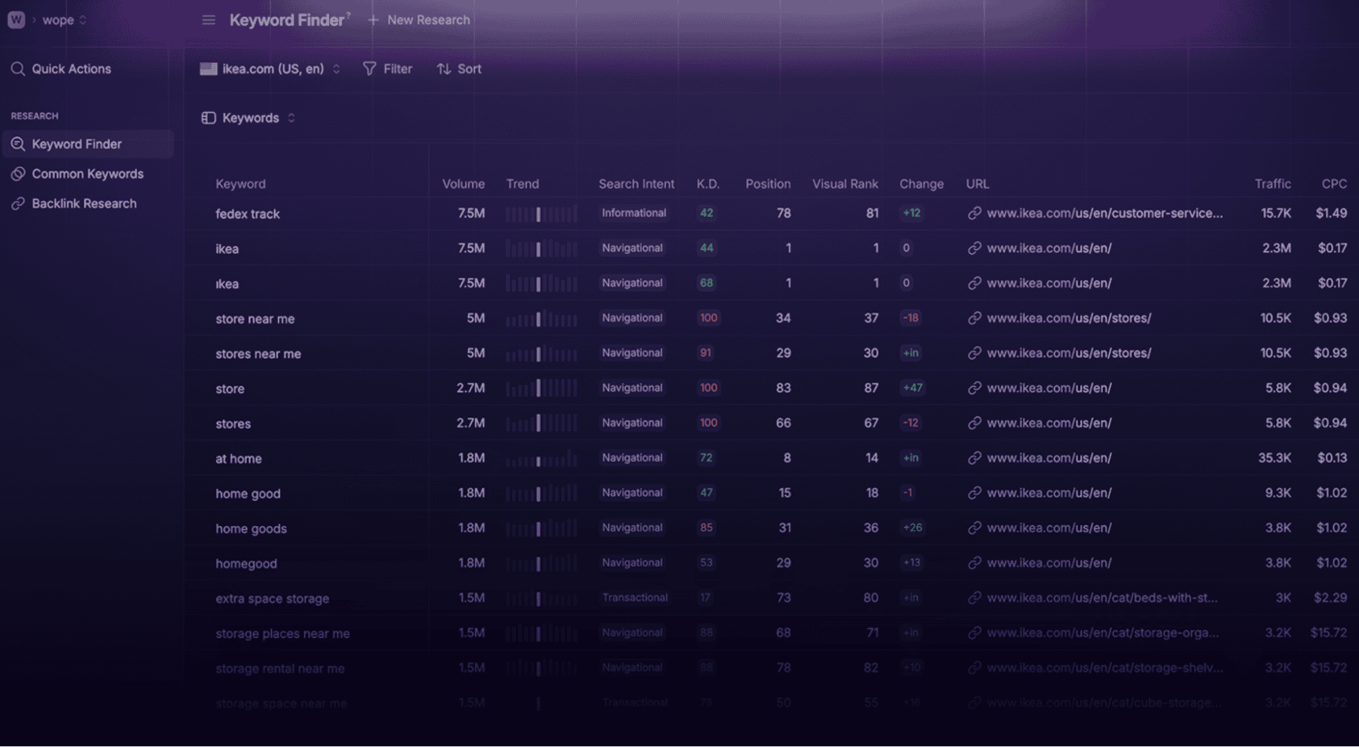Image resolution: width=1359 pixels, height=747 pixels.
Task: Click the Backlink Research chain icon
Action: (18, 203)
